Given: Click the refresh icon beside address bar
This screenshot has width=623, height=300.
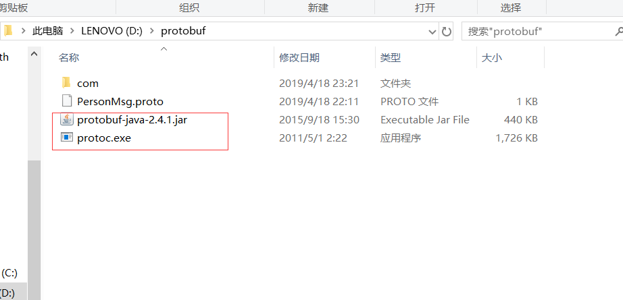Looking at the screenshot, I should (x=447, y=31).
